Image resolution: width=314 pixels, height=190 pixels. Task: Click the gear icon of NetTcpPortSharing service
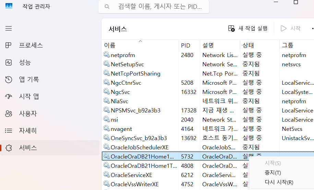(107, 73)
